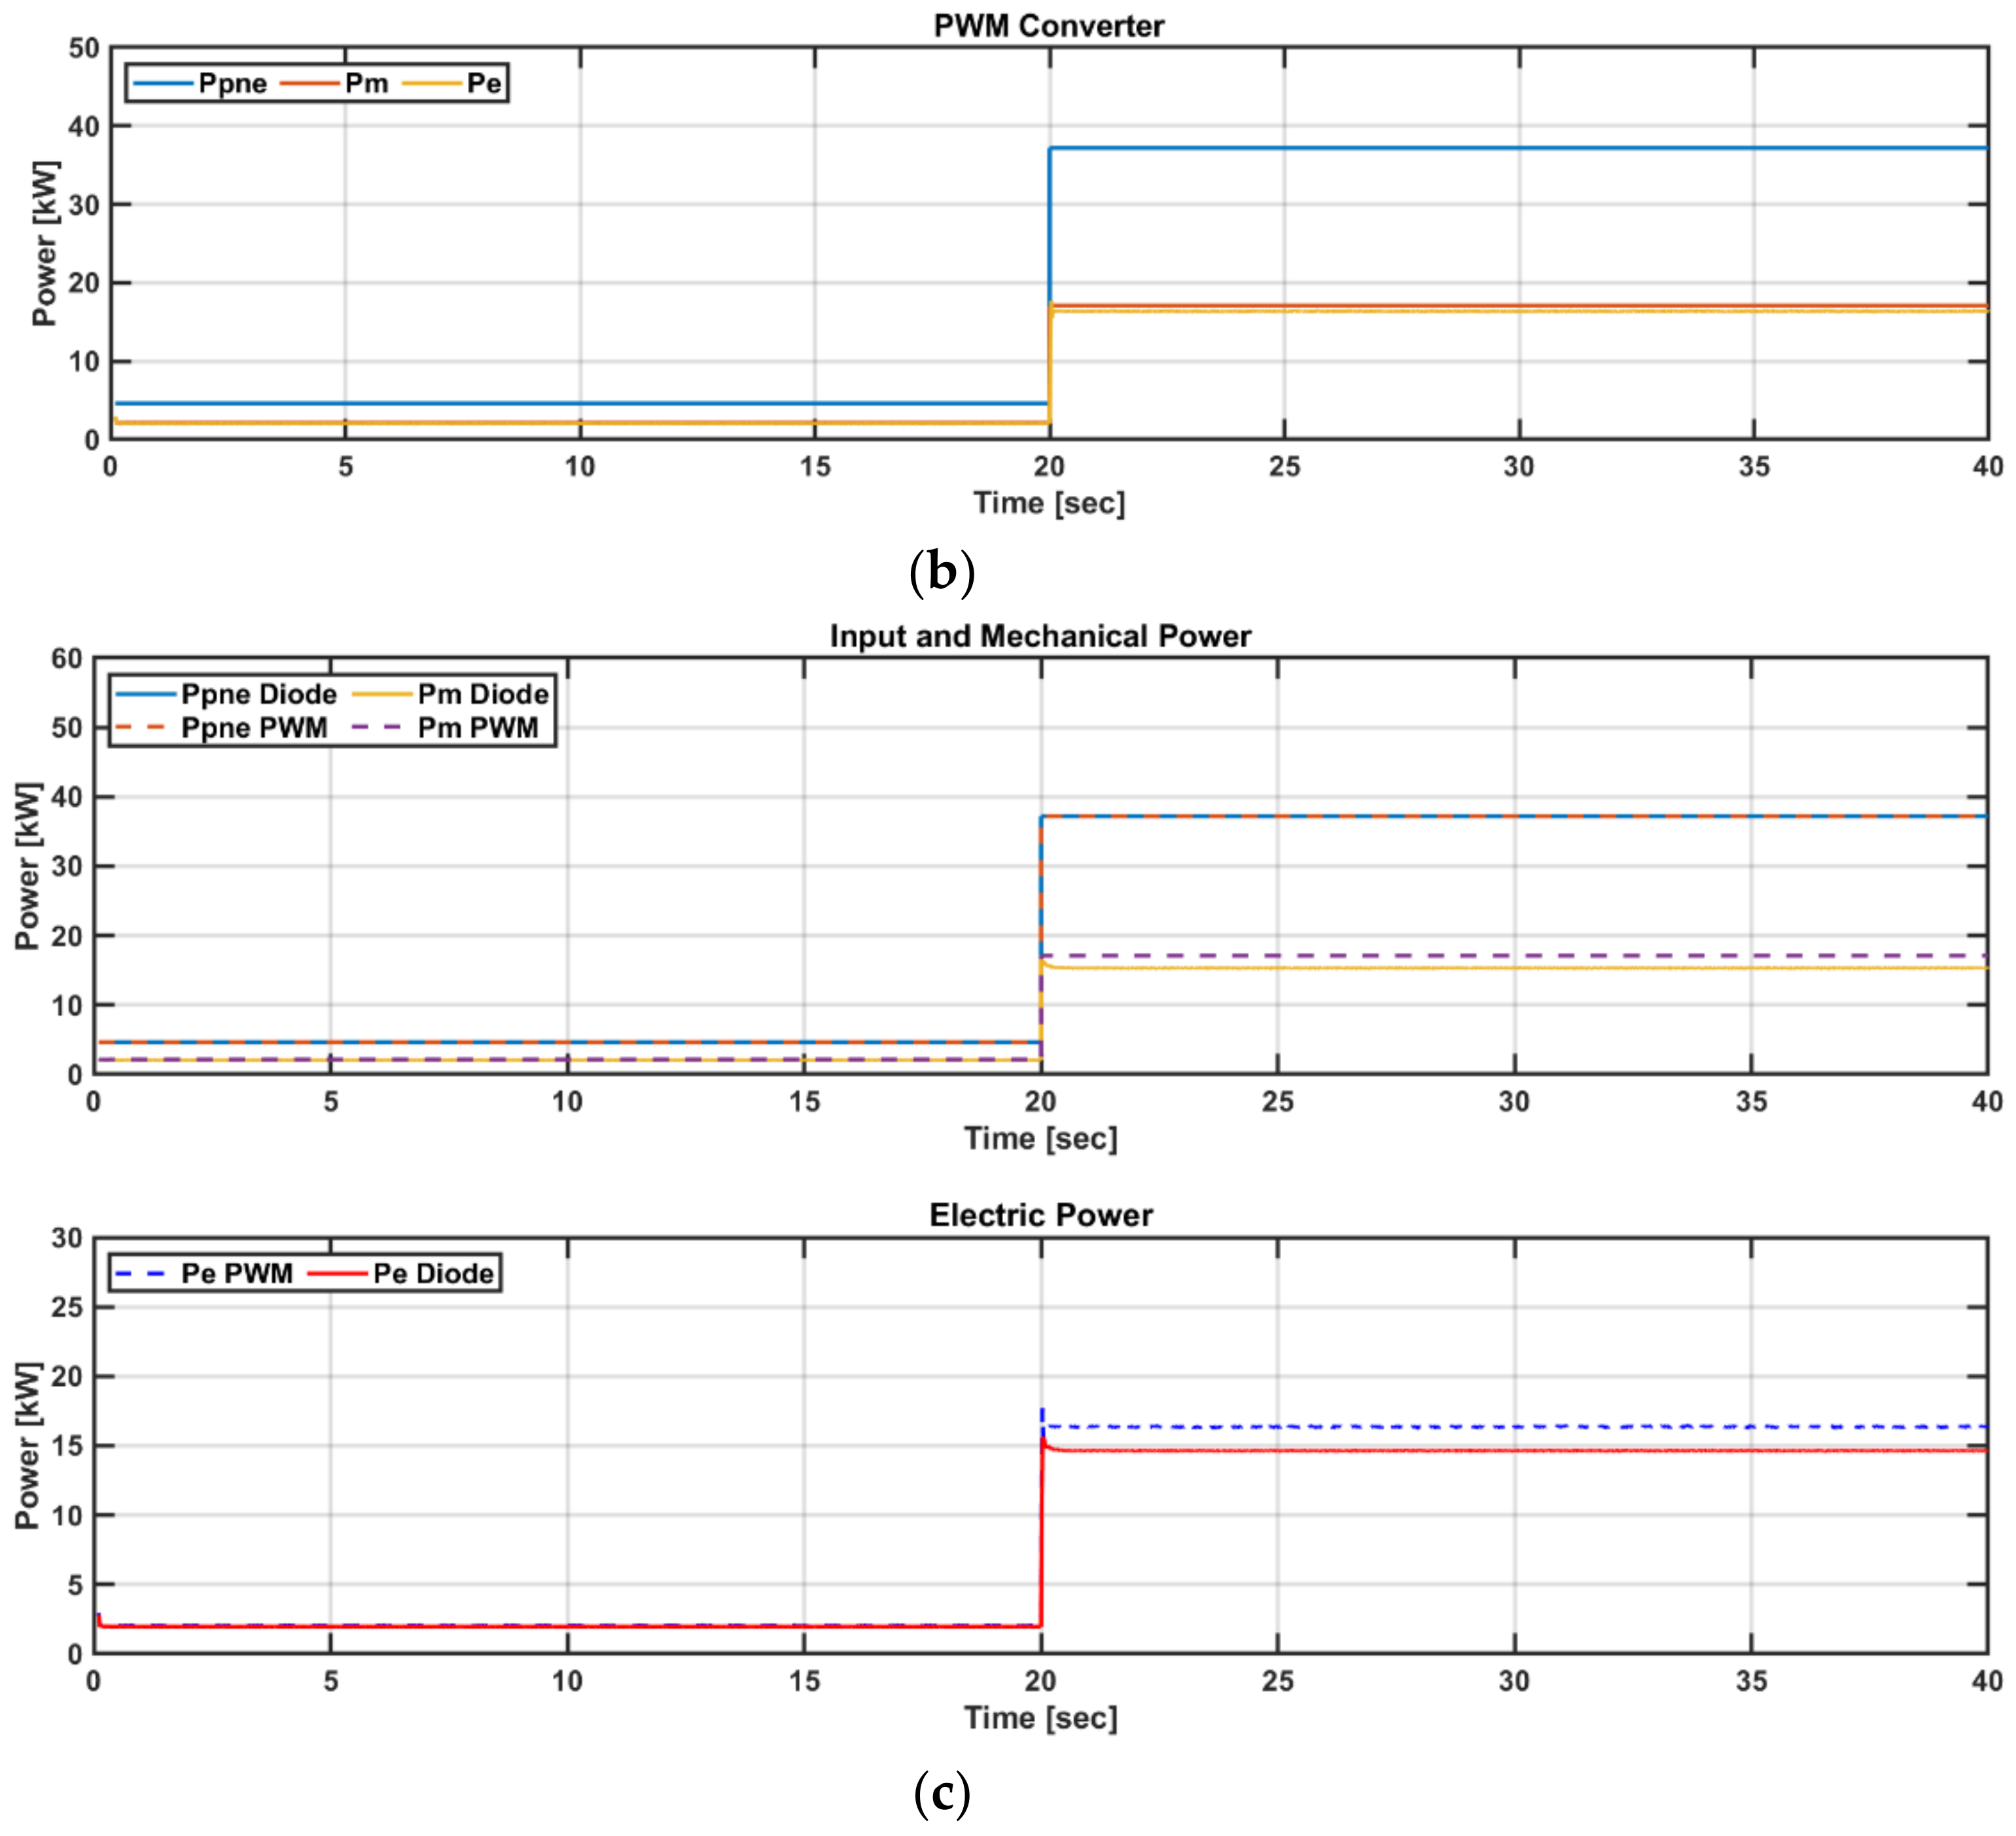This screenshot has width=2016, height=1836.
Task: Click Ppne Diode legend entry
Action: pyautogui.click(x=258, y=694)
